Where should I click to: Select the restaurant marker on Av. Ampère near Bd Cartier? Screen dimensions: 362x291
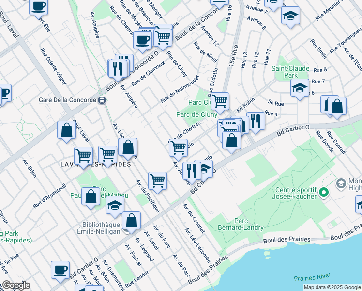pyautogui.click(x=192, y=173)
